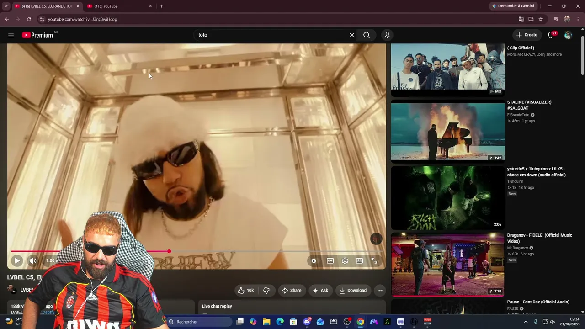The height and width of the screenshot is (329, 585).
Task: Switch to the second YouTube tab
Action: (x=120, y=6)
